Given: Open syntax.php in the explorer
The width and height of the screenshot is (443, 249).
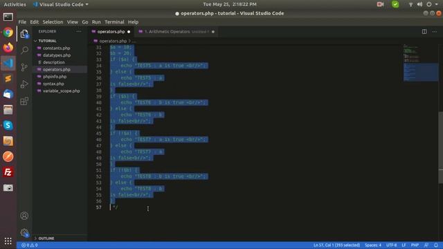Looking at the screenshot, I should click(x=53, y=84).
